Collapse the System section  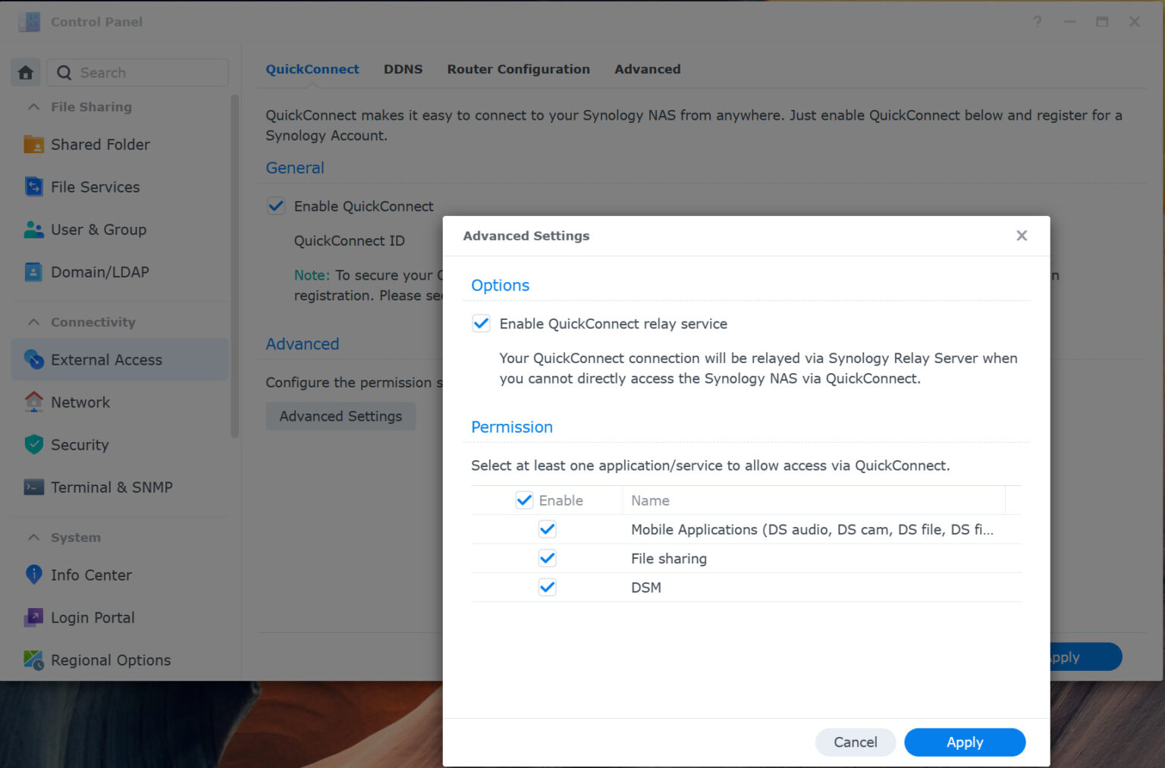[32, 537]
